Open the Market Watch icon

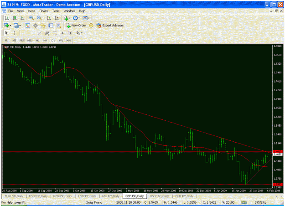[27, 26]
